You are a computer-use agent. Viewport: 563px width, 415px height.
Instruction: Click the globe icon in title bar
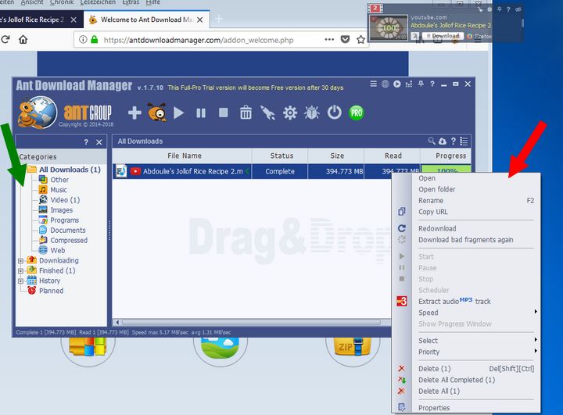coord(385,84)
